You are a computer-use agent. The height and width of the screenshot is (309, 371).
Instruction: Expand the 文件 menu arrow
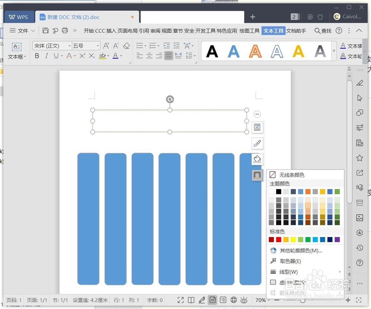pyautogui.click(x=33, y=30)
